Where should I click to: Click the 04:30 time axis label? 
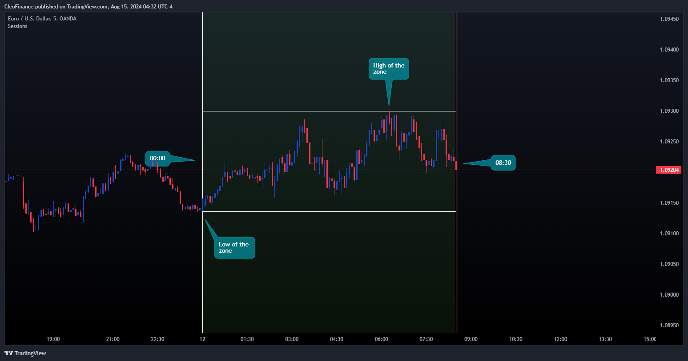coord(337,339)
